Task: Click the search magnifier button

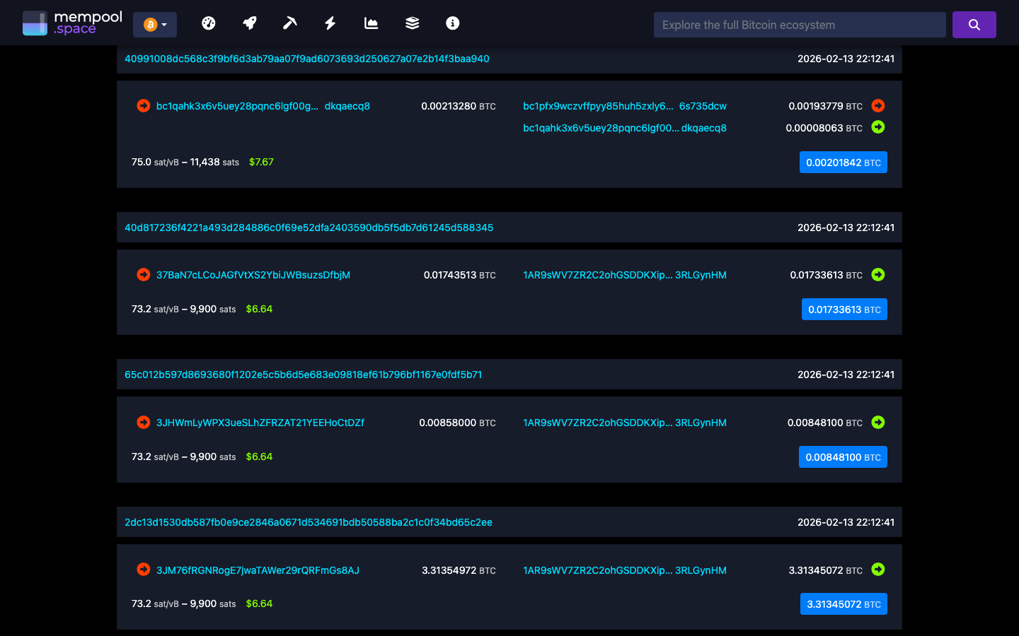Action: click(974, 24)
